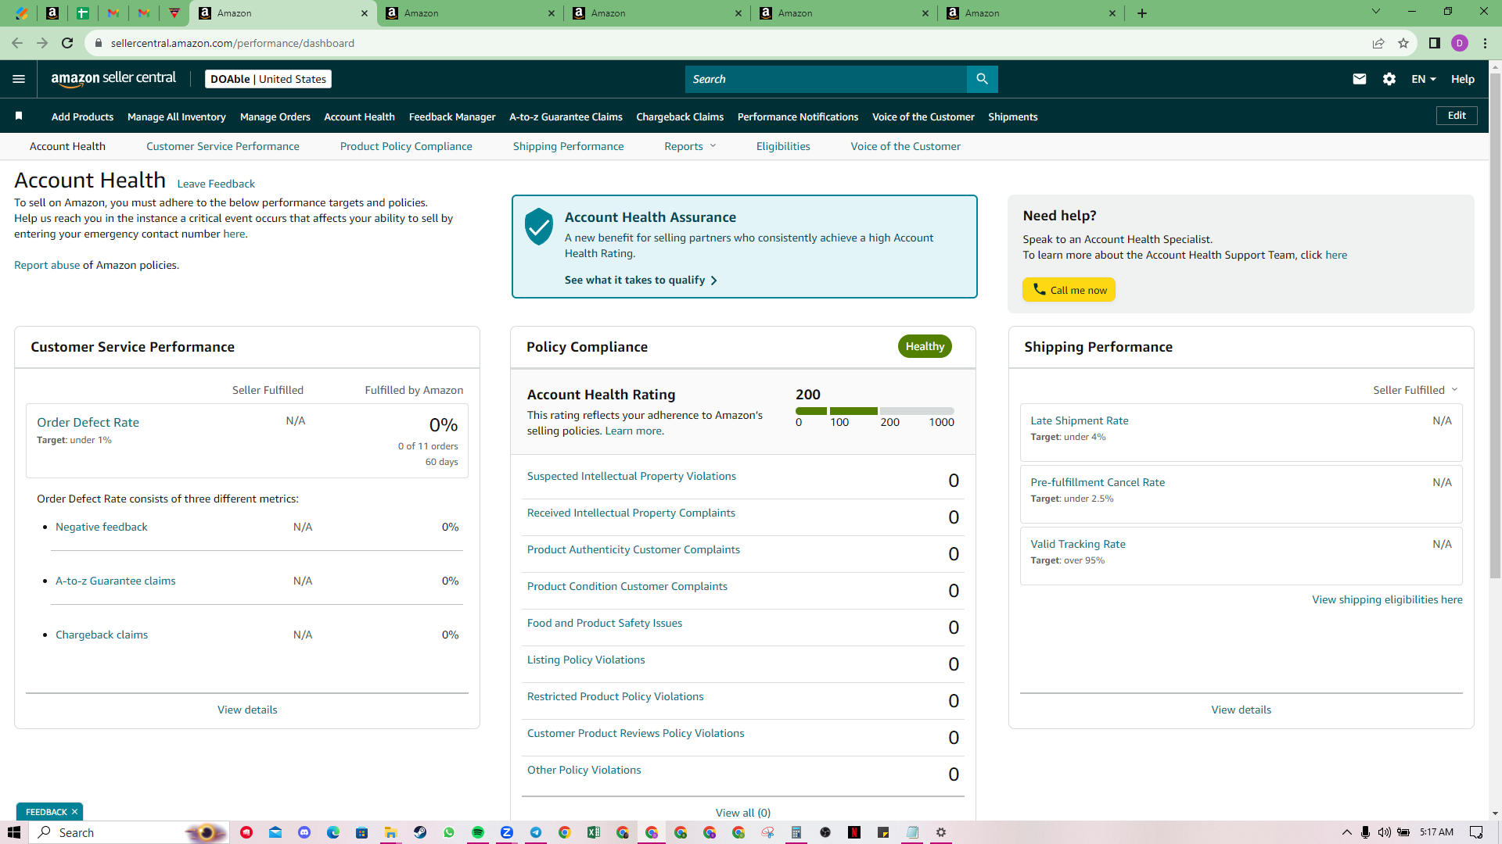Bookmark this page with the star icon
Image resolution: width=1502 pixels, height=844 pixels.
[1403, 43]
